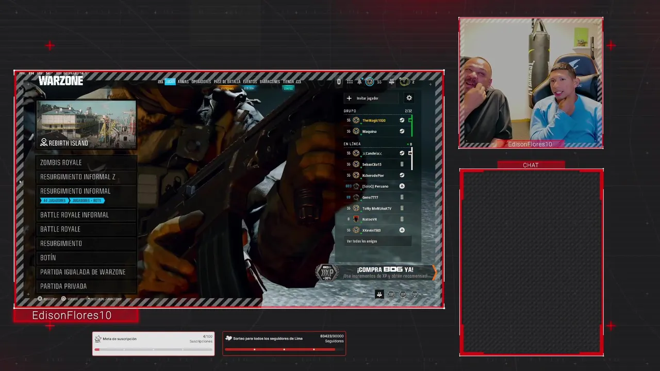Open the ARMAS tab
This screenshot has width=660, height=371.
tap(183, 81)
